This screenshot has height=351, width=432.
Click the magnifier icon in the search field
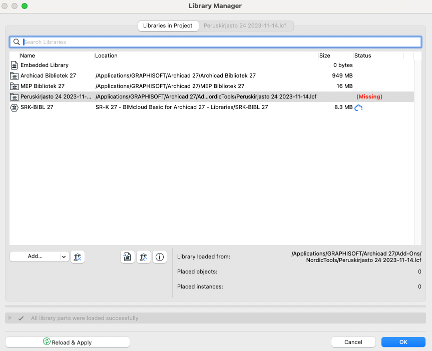coord(17,42)
